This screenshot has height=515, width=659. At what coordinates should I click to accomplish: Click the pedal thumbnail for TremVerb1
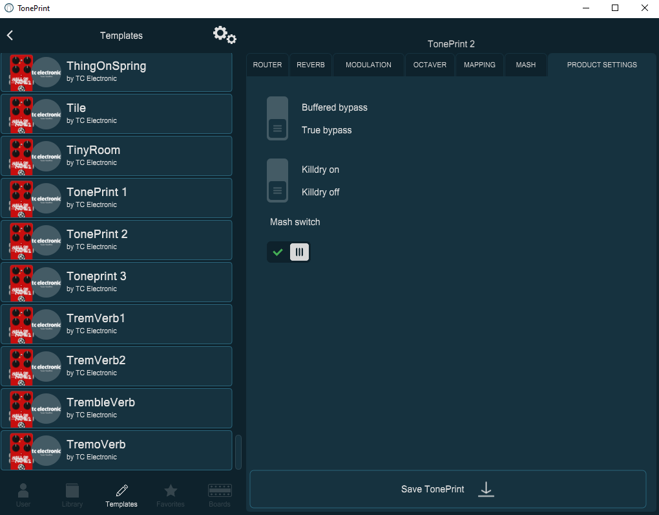coord(21,325)
